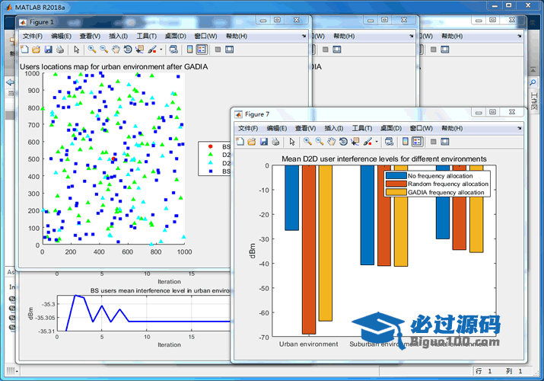Select Data Cursor tool in Figure 1

[140, 50]
